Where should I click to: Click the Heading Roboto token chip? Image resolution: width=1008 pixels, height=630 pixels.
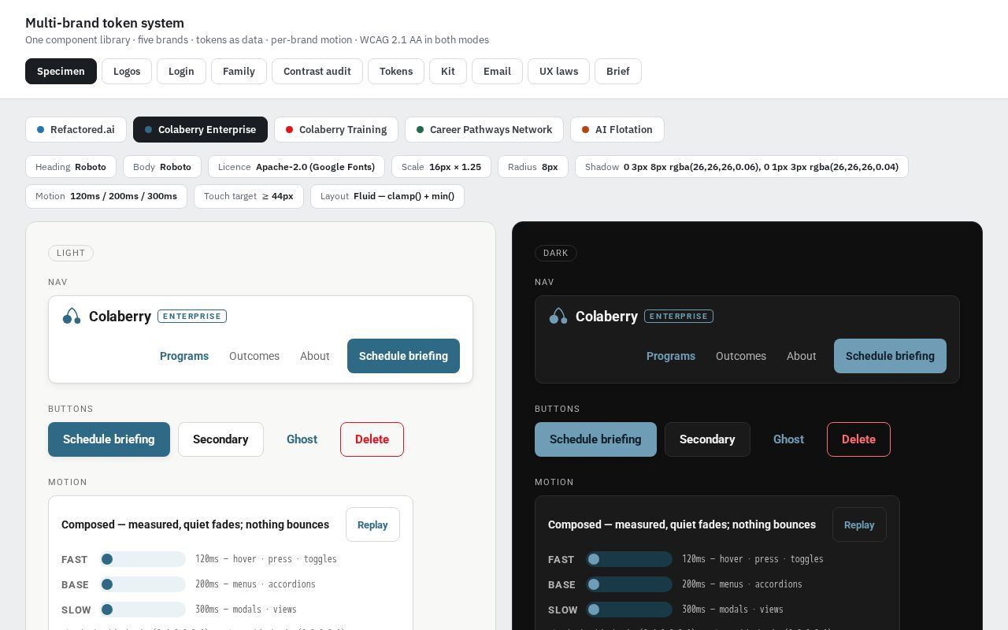pyautogui.click(x=71, y=167)
